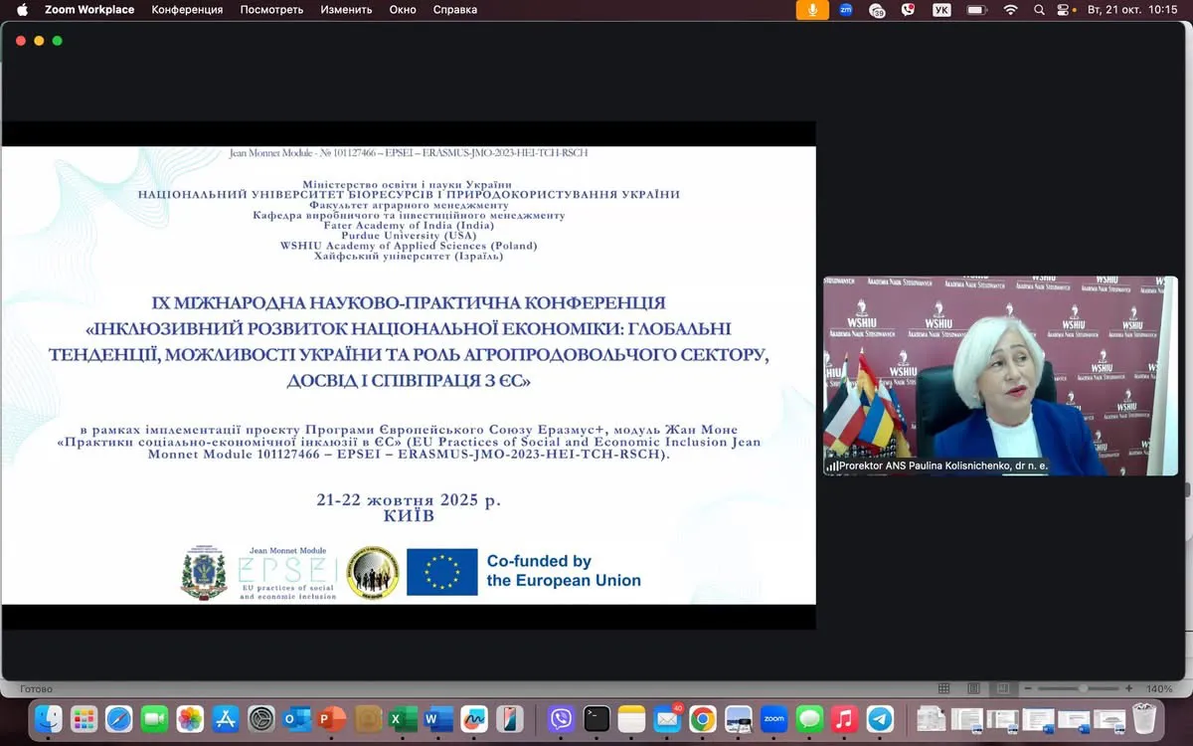The height and width of the screenshot is (746, 1193).
Task: Open Control Center toggles in menu bar
Action: click(1064, 10)
